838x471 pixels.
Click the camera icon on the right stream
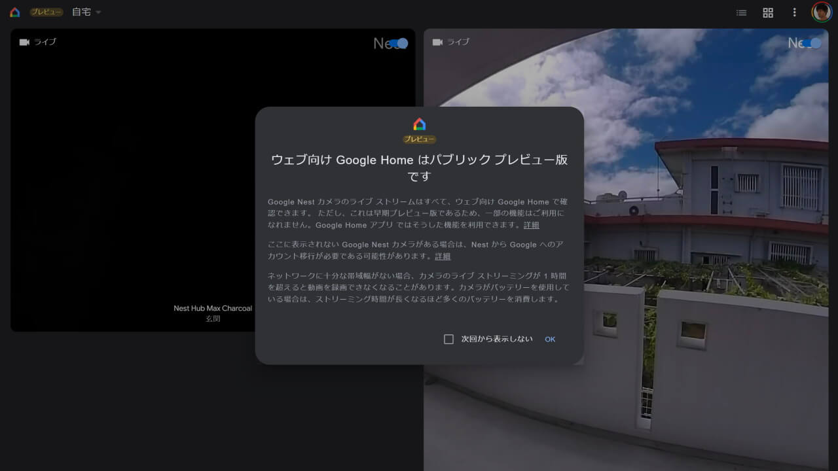[438, 41]
